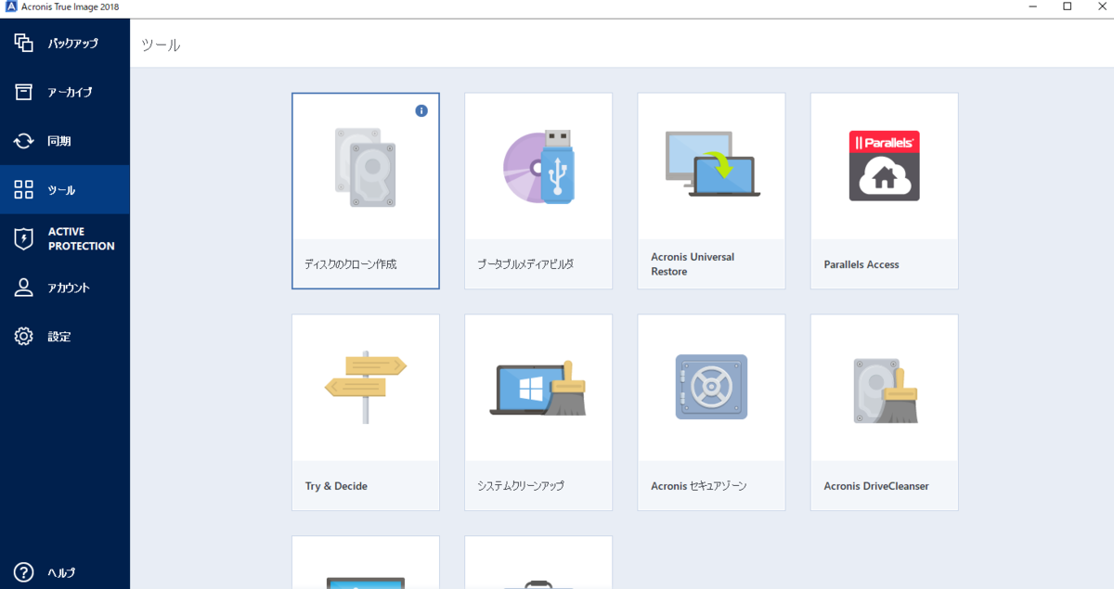Click the Secure Zone safe icon
The height and width of the screenshot is (589, 1114).
pyautogui.click(x=711, y=387)
